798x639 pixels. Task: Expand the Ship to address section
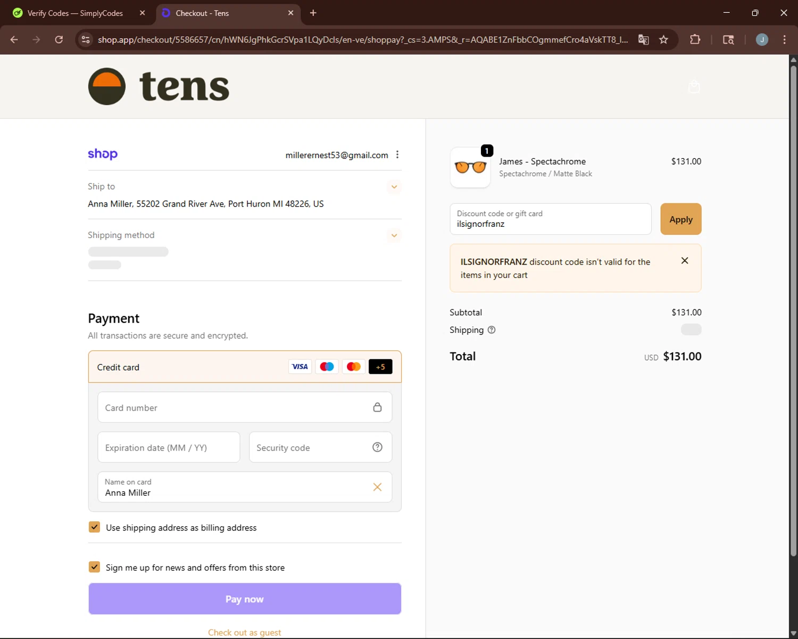coord(394,187)
